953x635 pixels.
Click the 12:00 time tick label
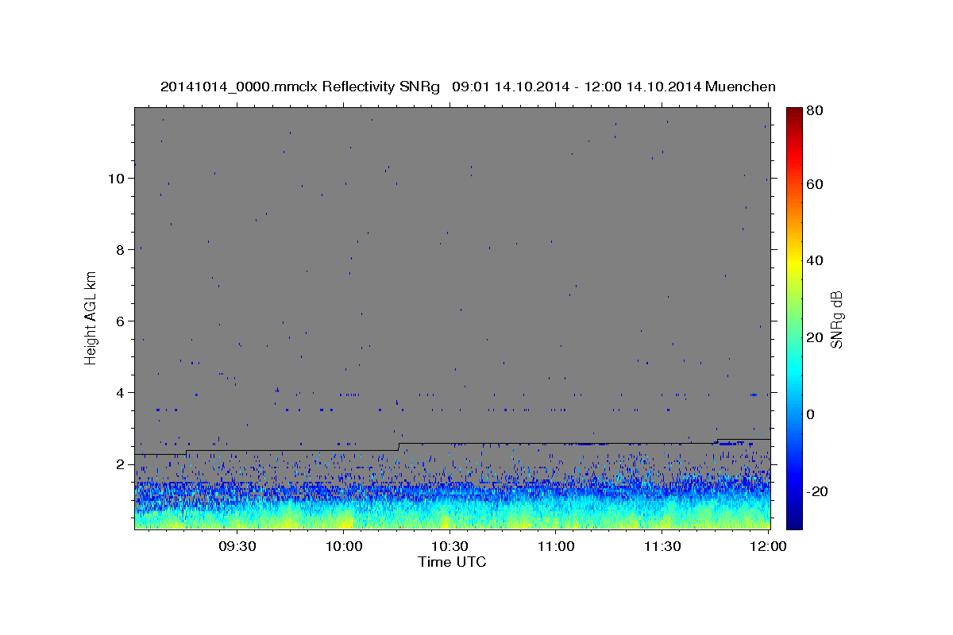point(768,546)
